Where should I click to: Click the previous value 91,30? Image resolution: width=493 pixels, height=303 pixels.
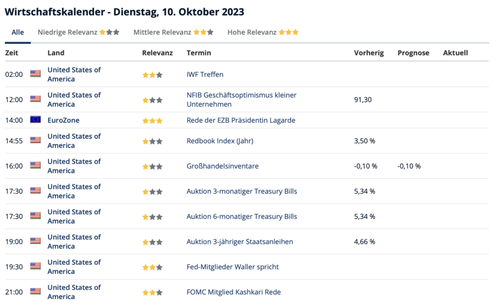pos(363,100)
